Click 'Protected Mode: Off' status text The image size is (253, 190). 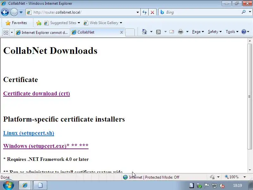[162, 177]
